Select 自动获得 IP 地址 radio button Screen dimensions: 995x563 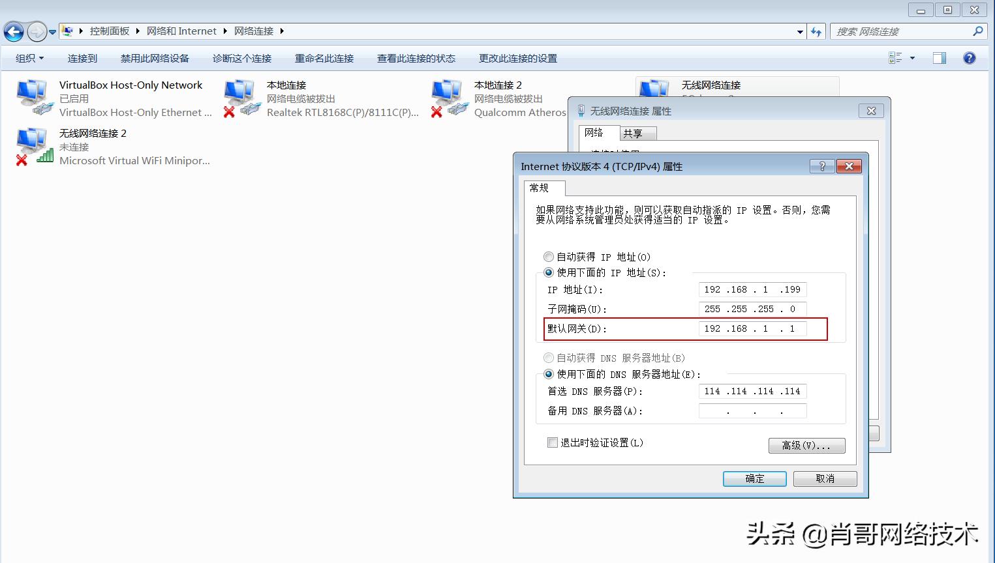coord(548,257)
